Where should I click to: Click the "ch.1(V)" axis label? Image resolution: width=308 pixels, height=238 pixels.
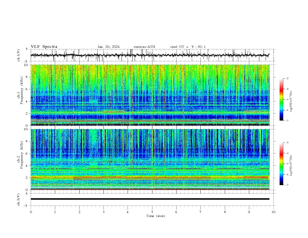click(x=19, y=55)
